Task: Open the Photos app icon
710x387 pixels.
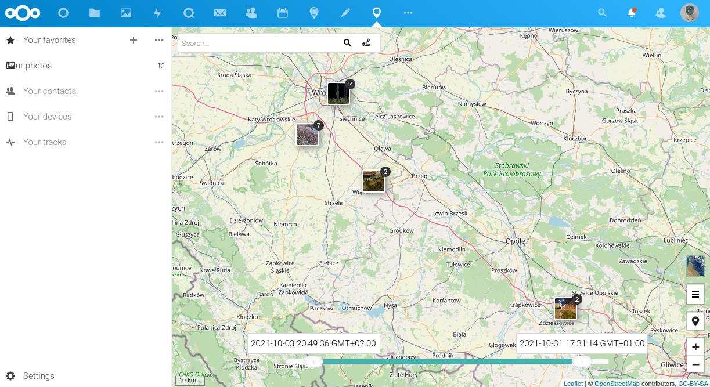Action: coord(126,13)
